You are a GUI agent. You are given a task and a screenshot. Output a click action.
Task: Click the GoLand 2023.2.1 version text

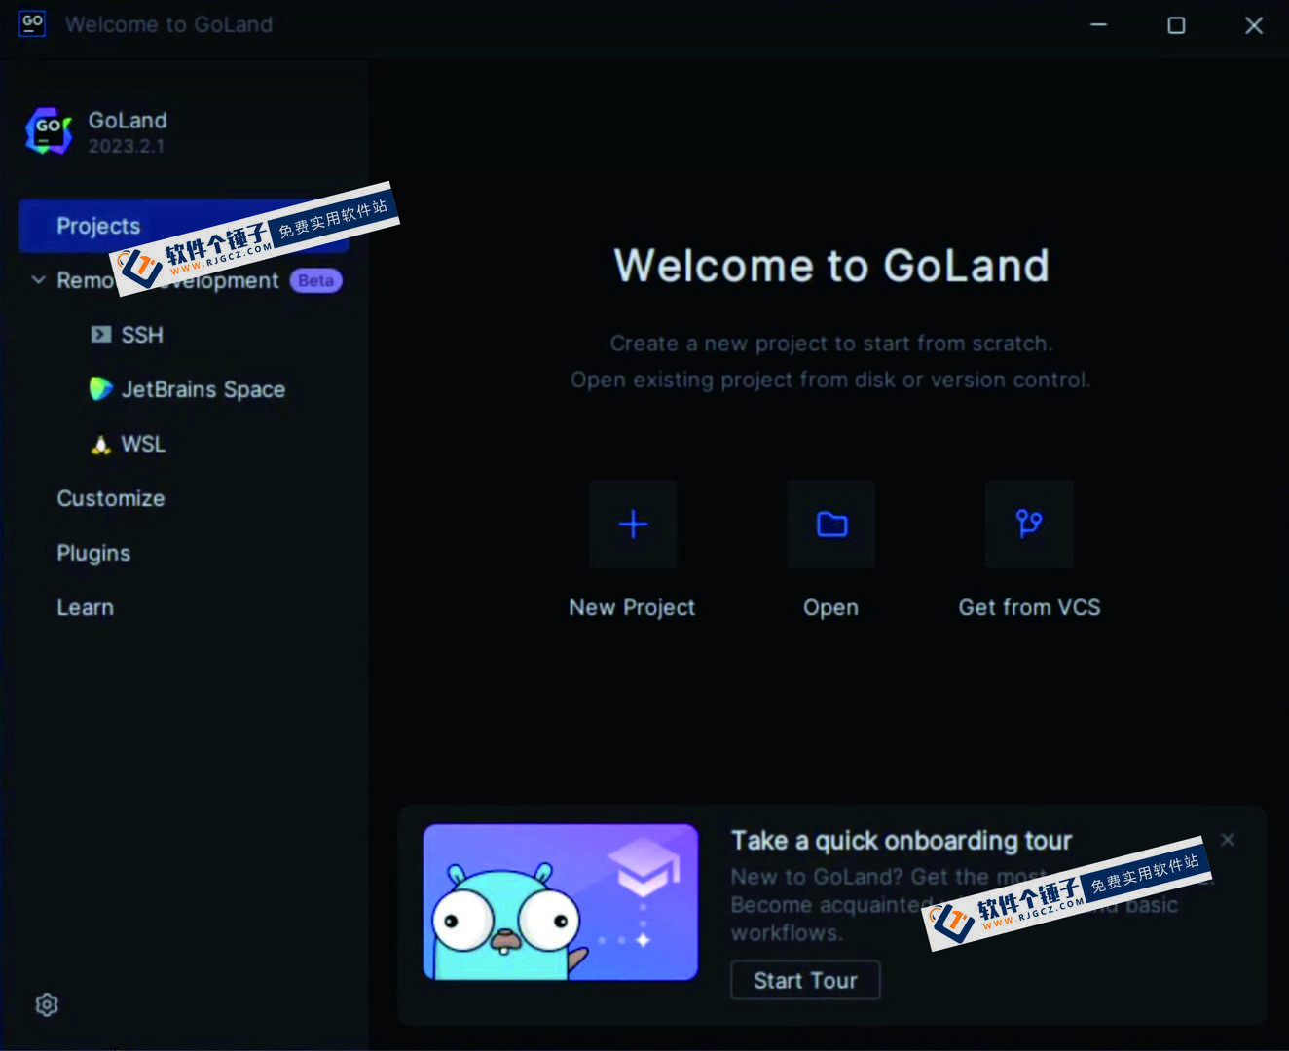click(127, 146)
